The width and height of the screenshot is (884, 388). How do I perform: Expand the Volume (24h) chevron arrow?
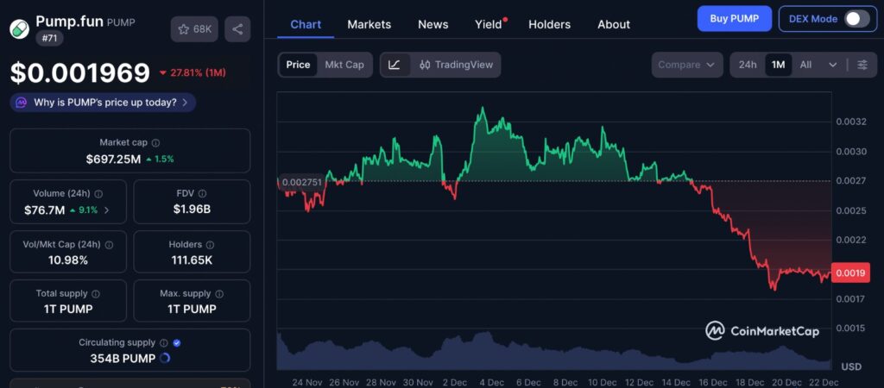107,210
